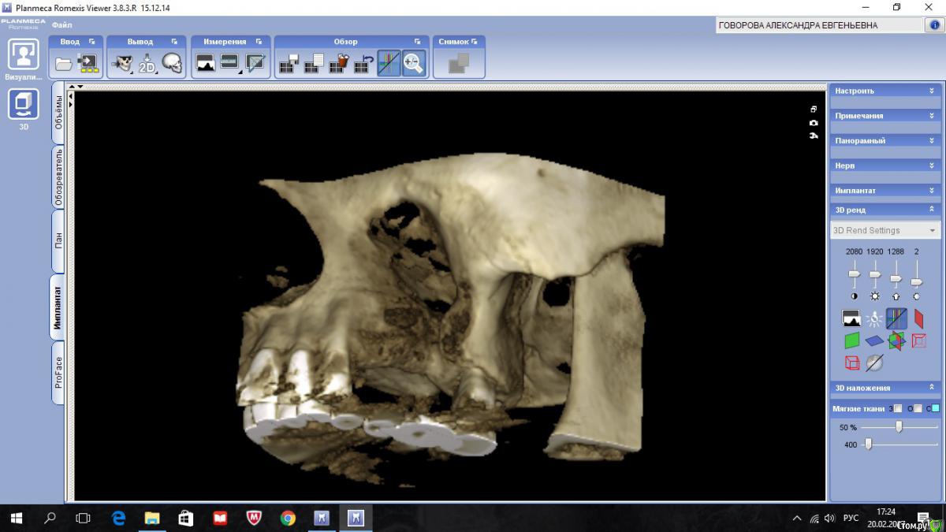
Task: Click the camera icon in viewport corner
Action: (814, 123)
